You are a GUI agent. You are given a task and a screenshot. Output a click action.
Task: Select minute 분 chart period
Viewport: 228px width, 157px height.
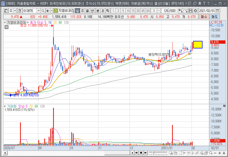click(x=98, y=11)
